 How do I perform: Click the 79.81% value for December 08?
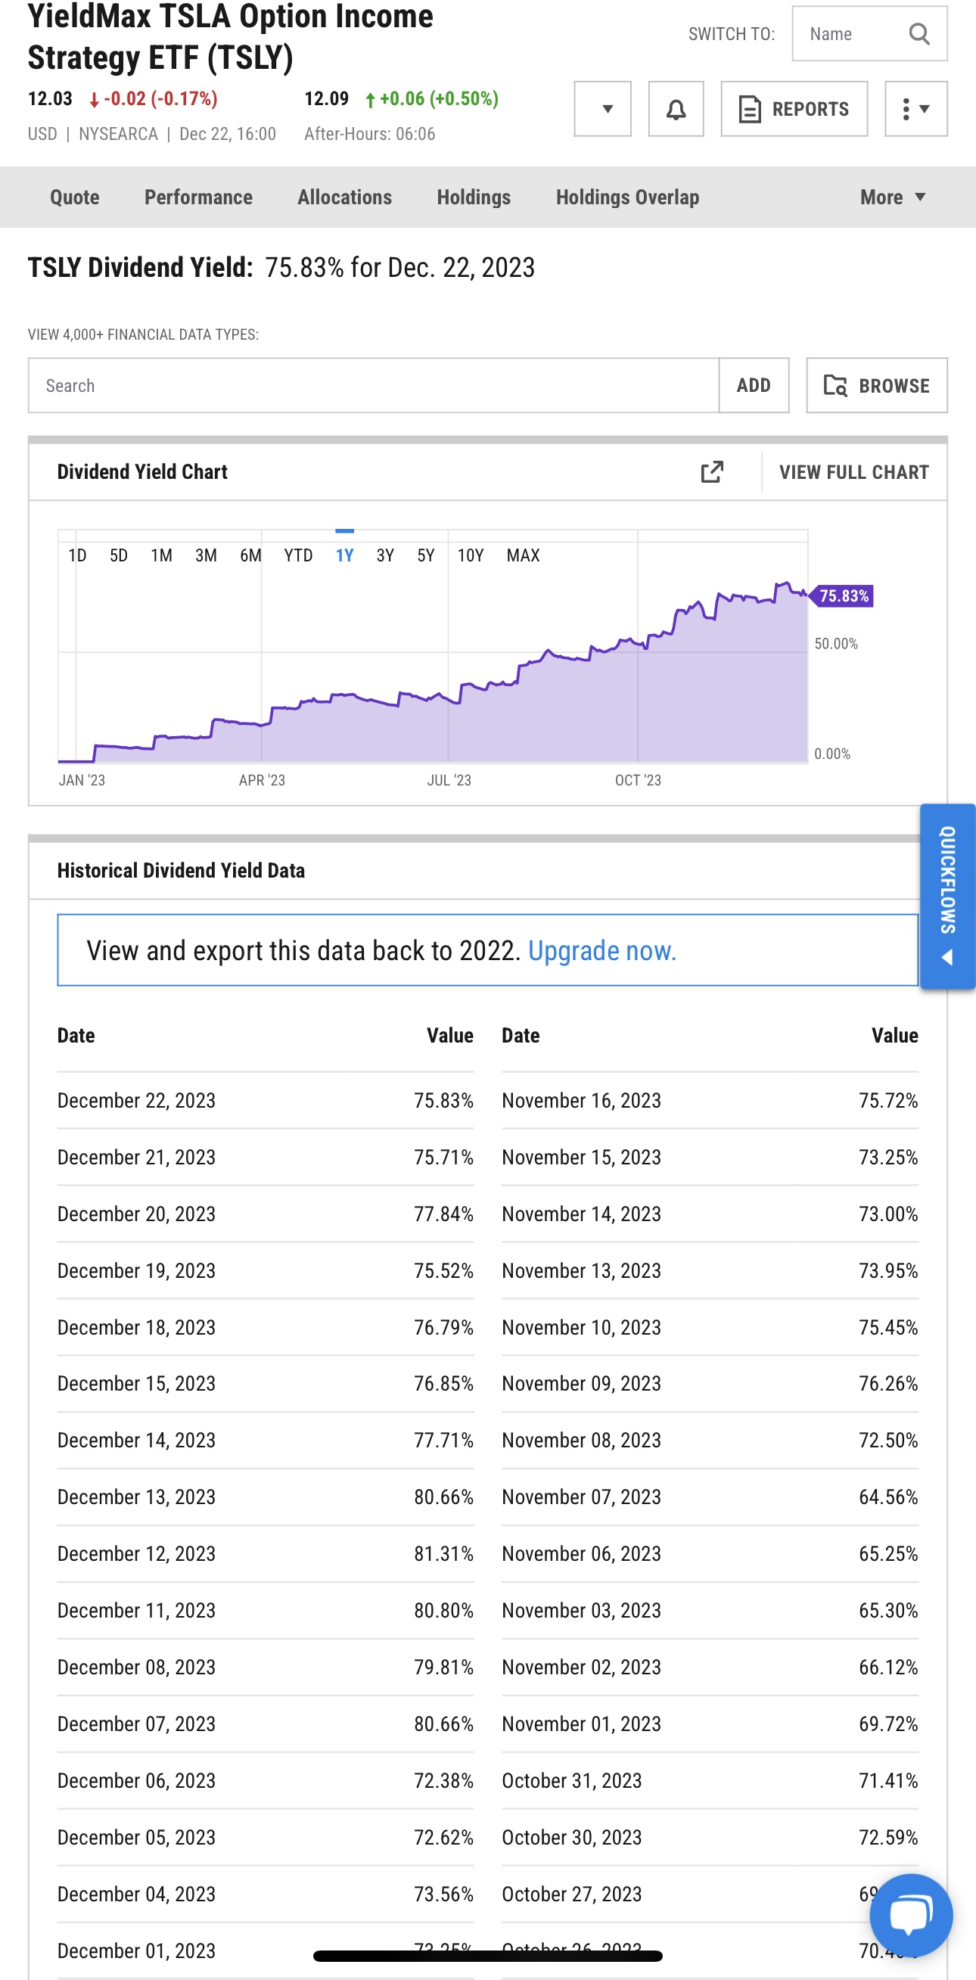(x=443, y=1668)
